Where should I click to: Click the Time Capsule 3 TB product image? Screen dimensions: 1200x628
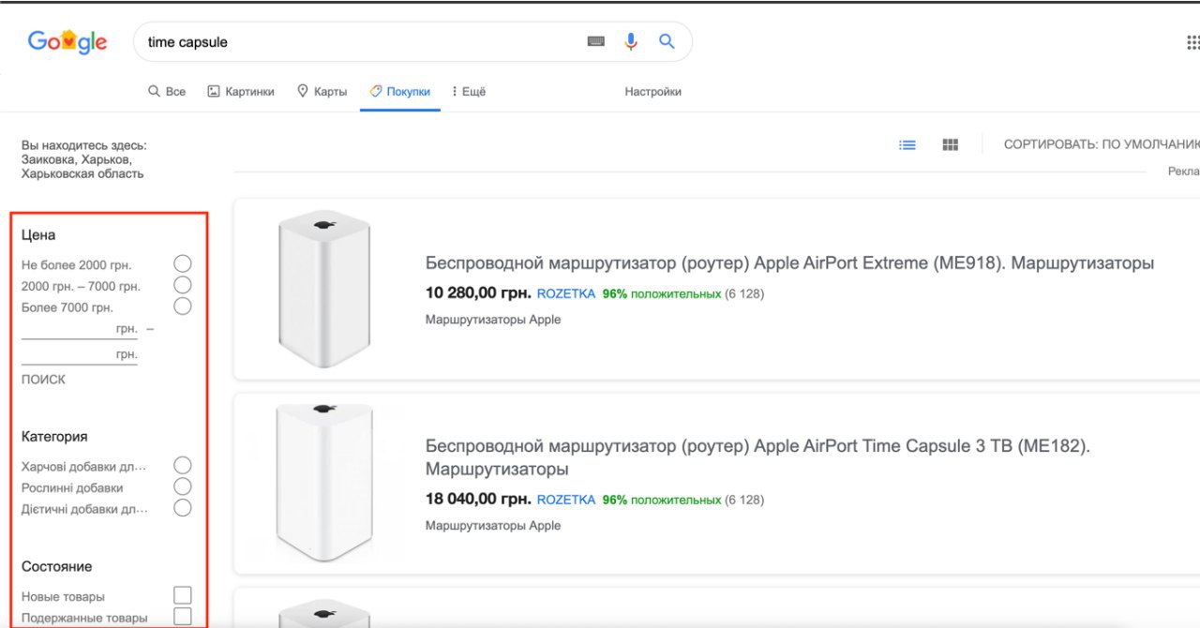click(324, 483)
